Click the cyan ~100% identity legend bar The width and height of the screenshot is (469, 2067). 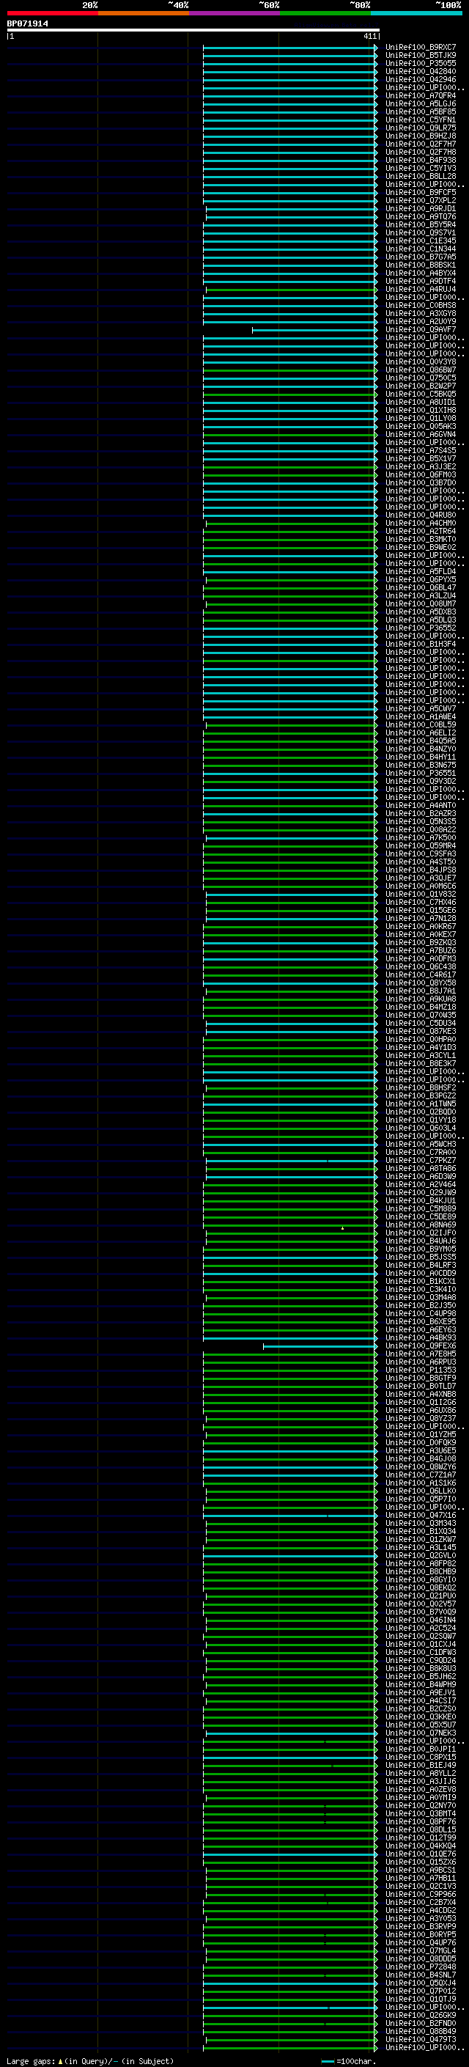pos(416,13)
